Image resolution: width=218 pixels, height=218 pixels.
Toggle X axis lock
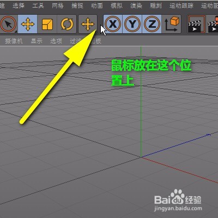pos(113,24)
